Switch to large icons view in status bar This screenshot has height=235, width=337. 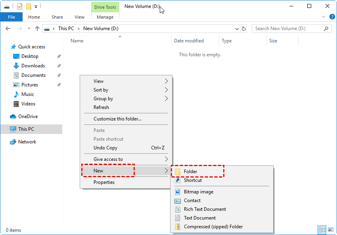point(330,230)
